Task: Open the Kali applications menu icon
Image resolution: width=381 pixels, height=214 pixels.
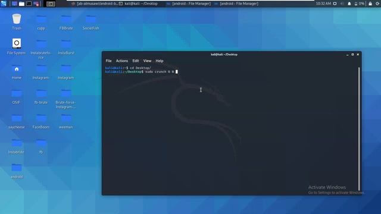Action: [4, 4]
